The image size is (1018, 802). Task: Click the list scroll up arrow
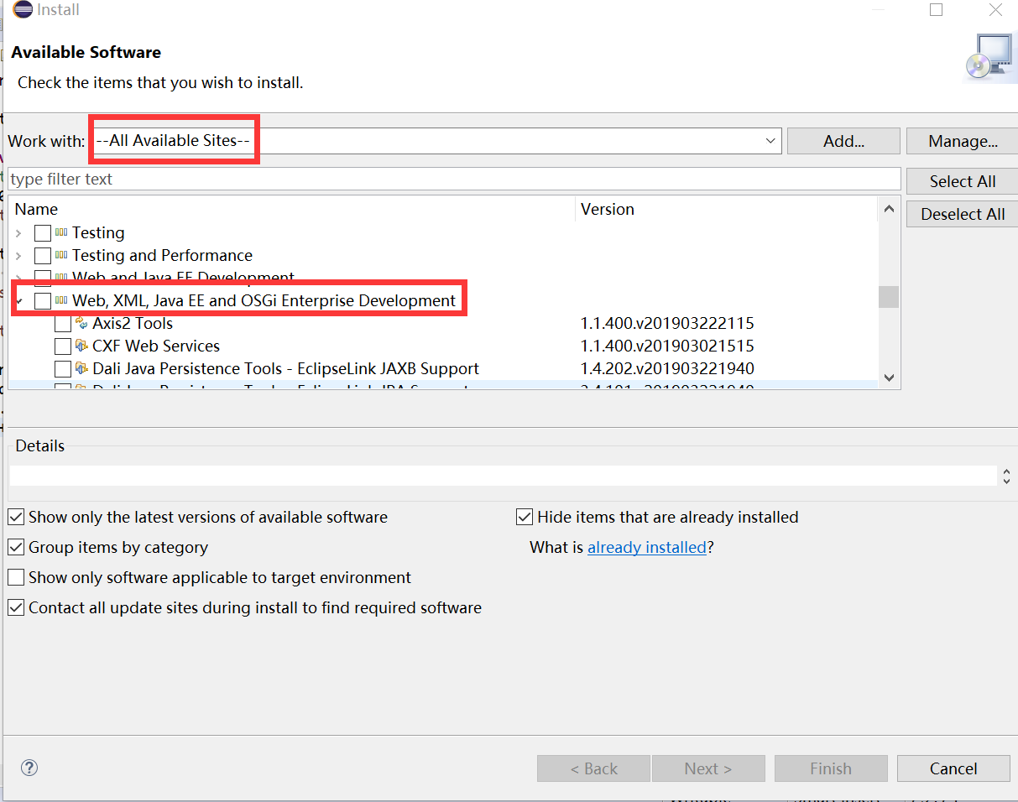point(889,210)
